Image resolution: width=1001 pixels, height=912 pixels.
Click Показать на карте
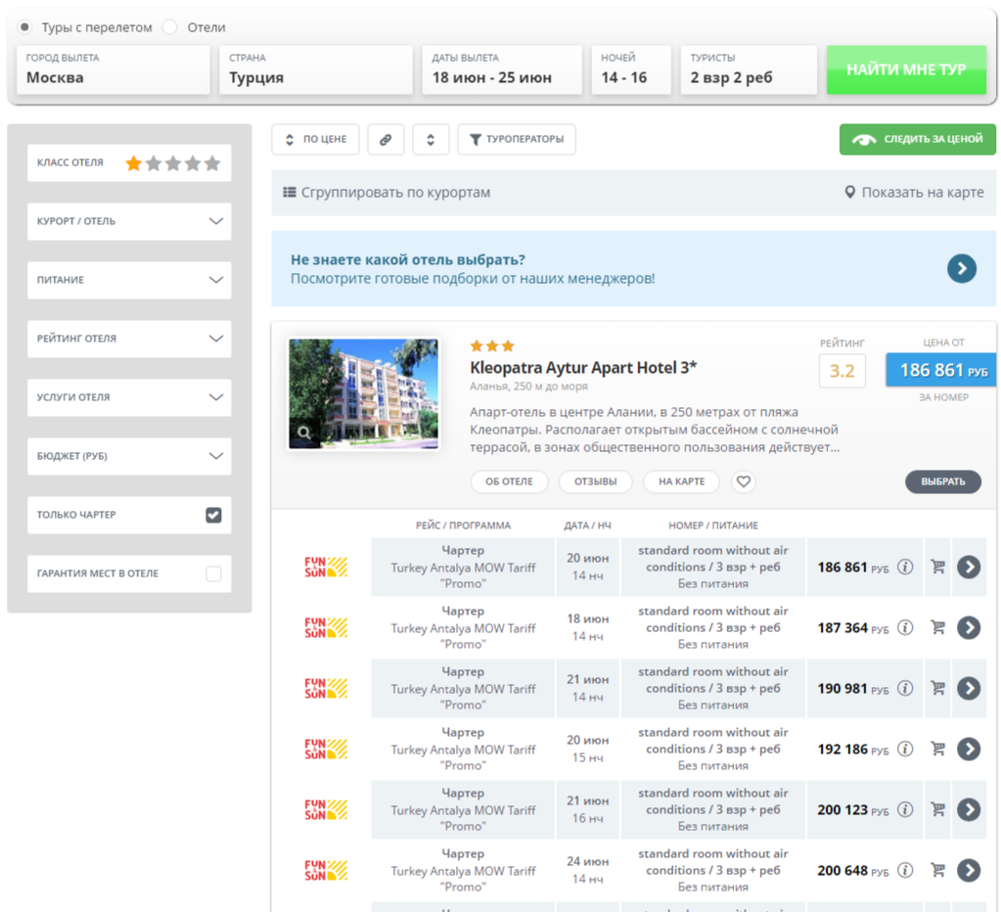tap(914, 192)
